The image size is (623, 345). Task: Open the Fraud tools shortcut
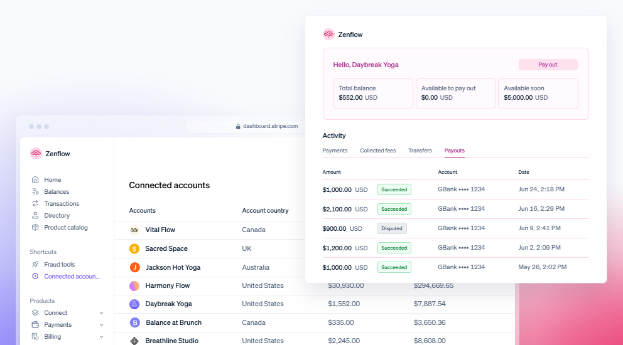pyautogui.click(x=59, y=265)
